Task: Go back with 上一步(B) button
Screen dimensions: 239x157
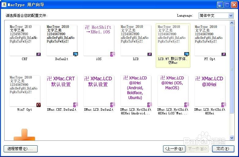Action: coord(174,149)
